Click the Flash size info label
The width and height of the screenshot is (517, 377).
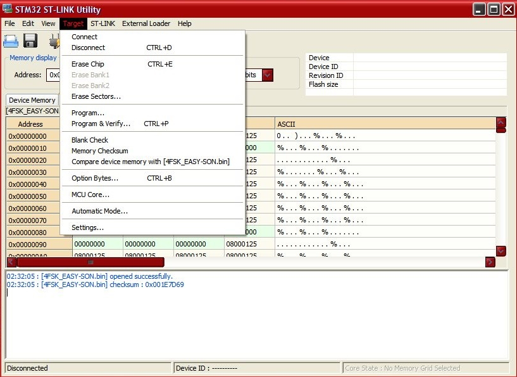pyautogui.click(x=323, y=84)
